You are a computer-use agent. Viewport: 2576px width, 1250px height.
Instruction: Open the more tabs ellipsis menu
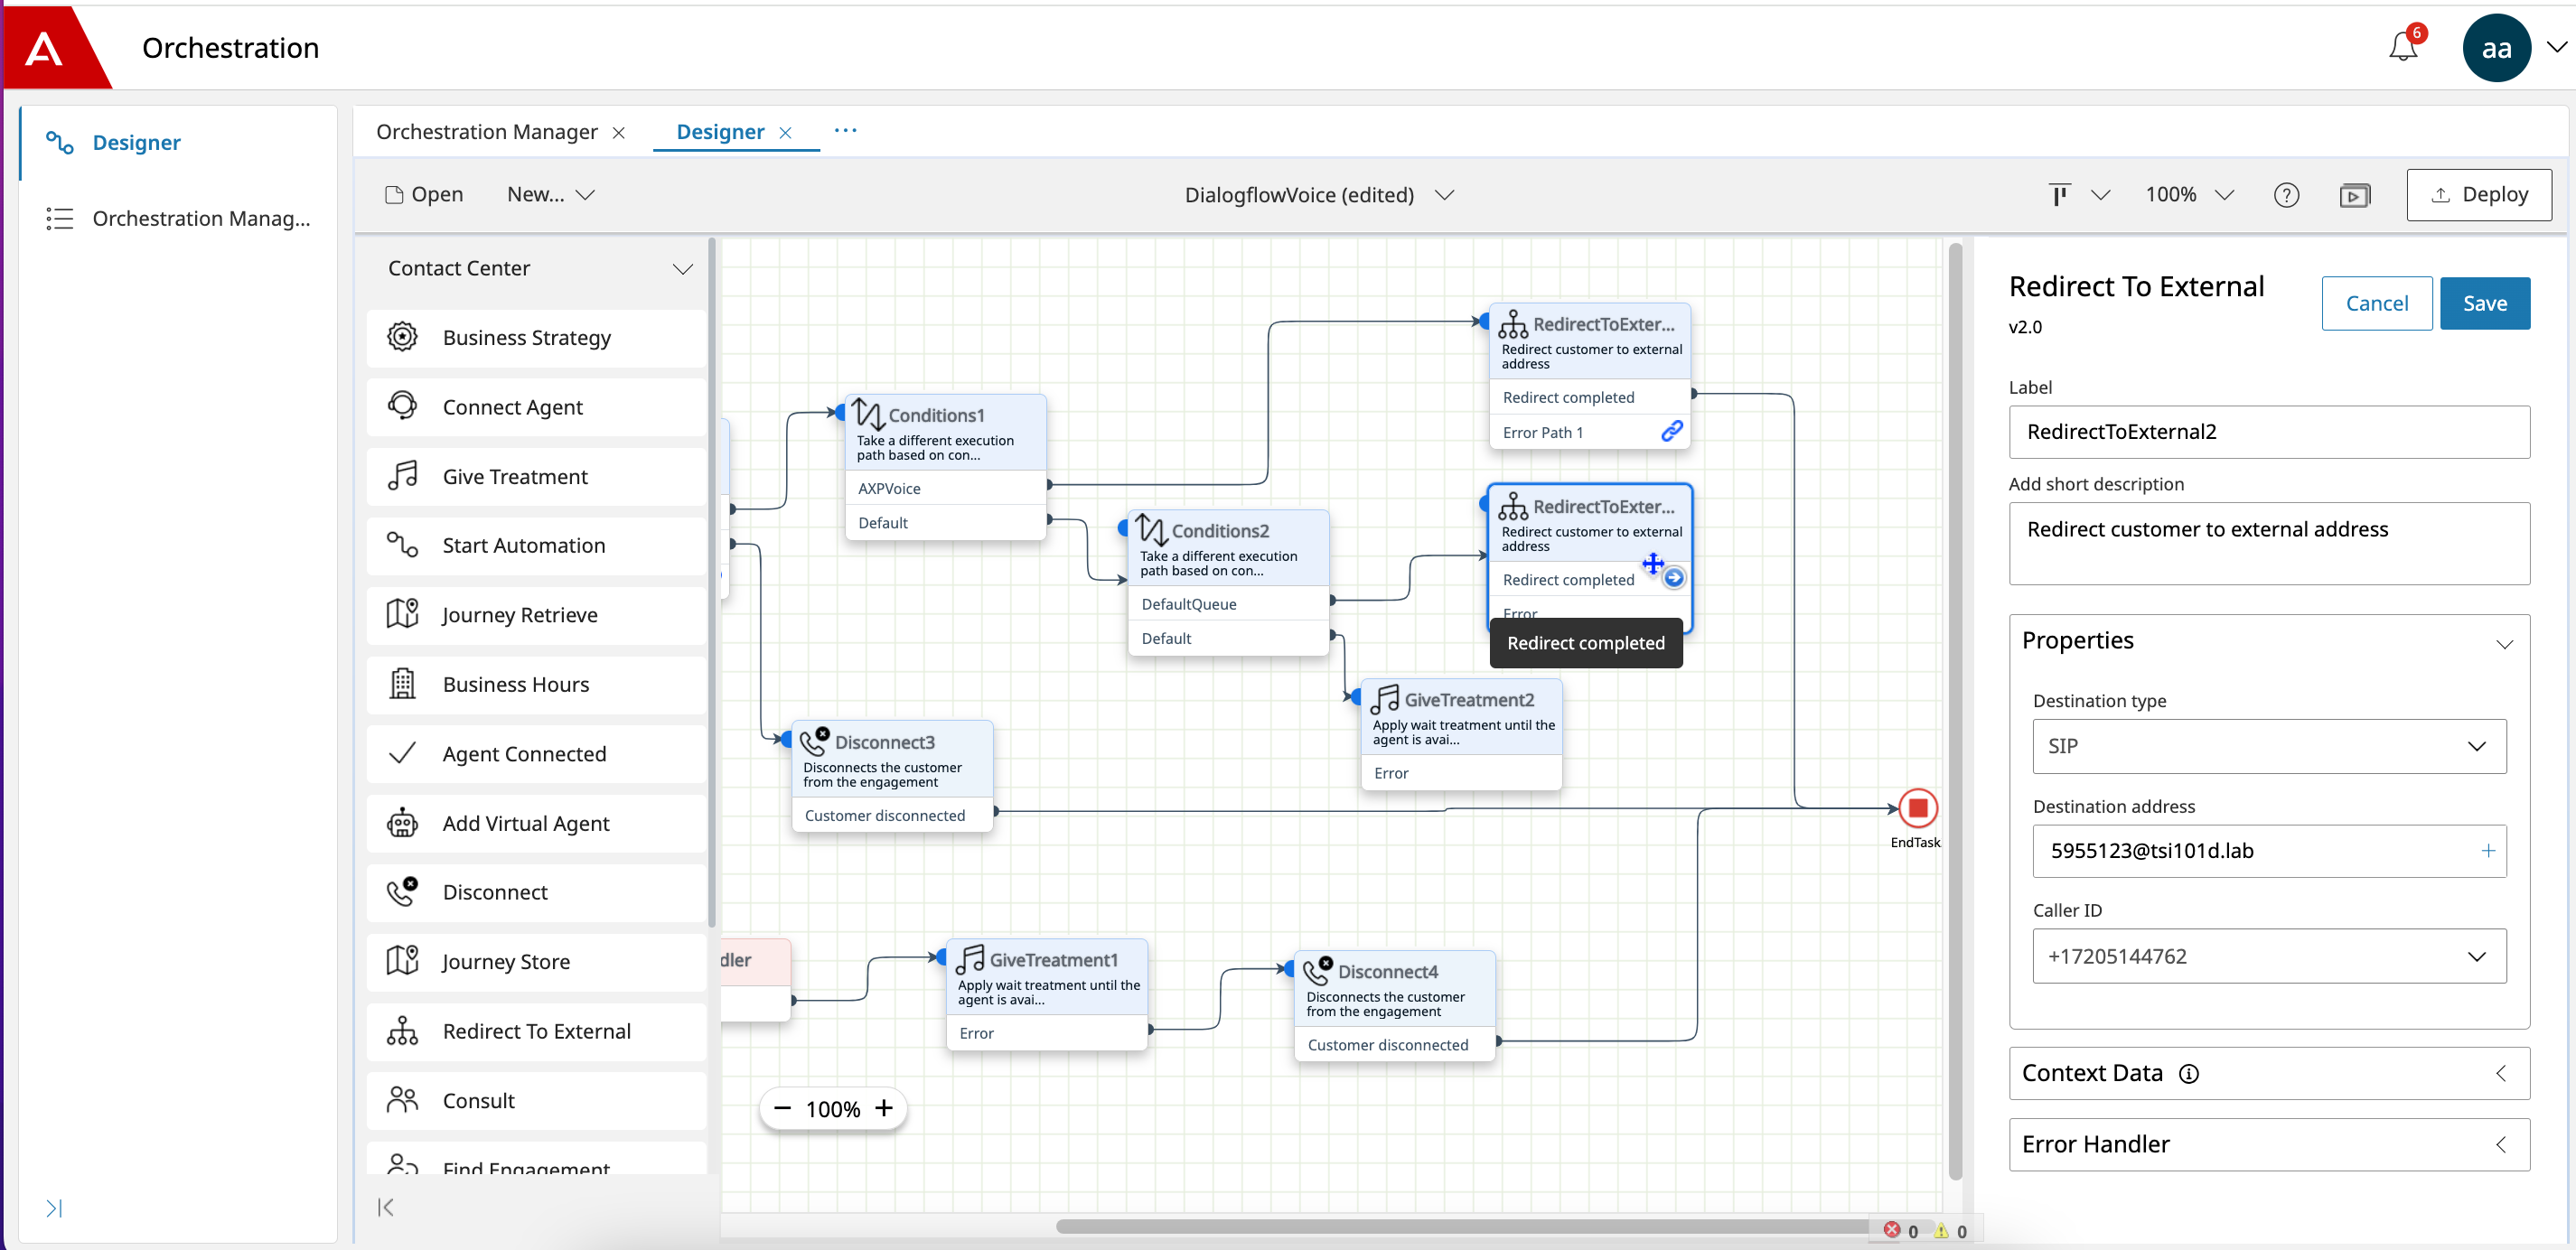845,131
